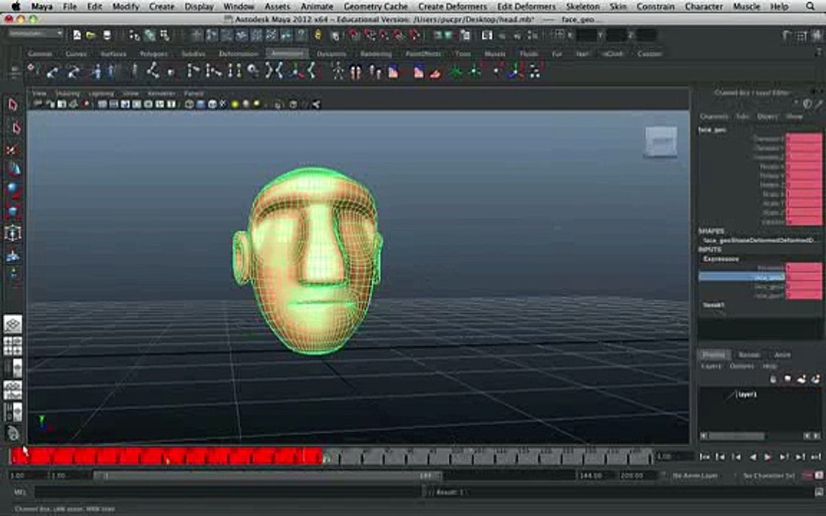This screenshot has width=826, height=516.
Task: Toggle film gate in viewport toolbar
Action: [114, 104]
